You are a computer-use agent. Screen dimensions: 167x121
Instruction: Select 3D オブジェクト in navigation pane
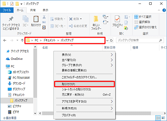pyautogui.click(x=18, y=72)
